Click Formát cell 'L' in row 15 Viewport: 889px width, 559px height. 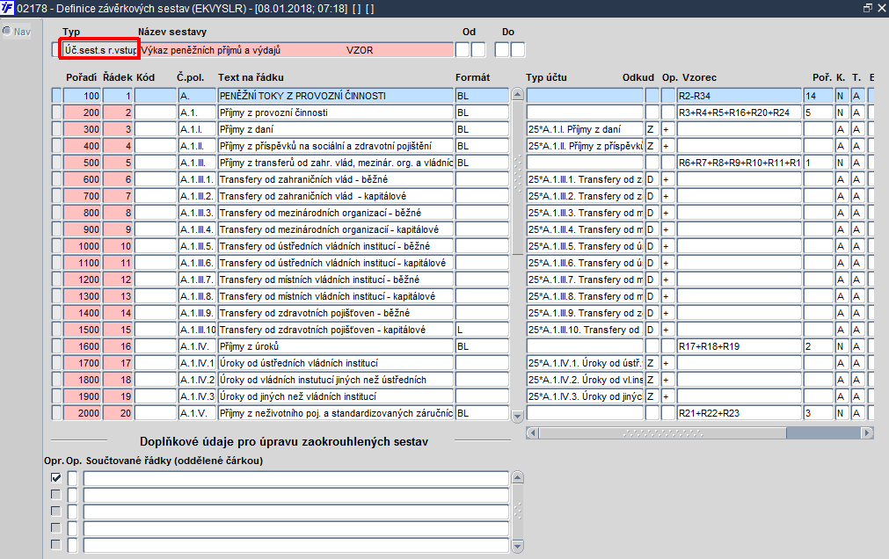[482, 330]
